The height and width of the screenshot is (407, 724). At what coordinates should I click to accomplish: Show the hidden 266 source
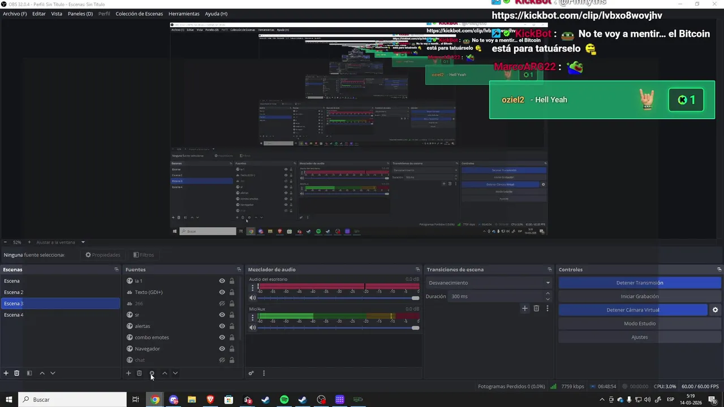pyautogui.click(x=222, y=304)
